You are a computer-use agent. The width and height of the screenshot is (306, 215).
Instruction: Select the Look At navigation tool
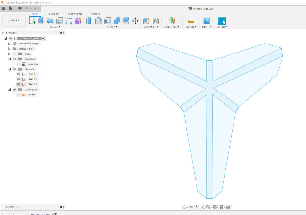(x=191, y=207)
